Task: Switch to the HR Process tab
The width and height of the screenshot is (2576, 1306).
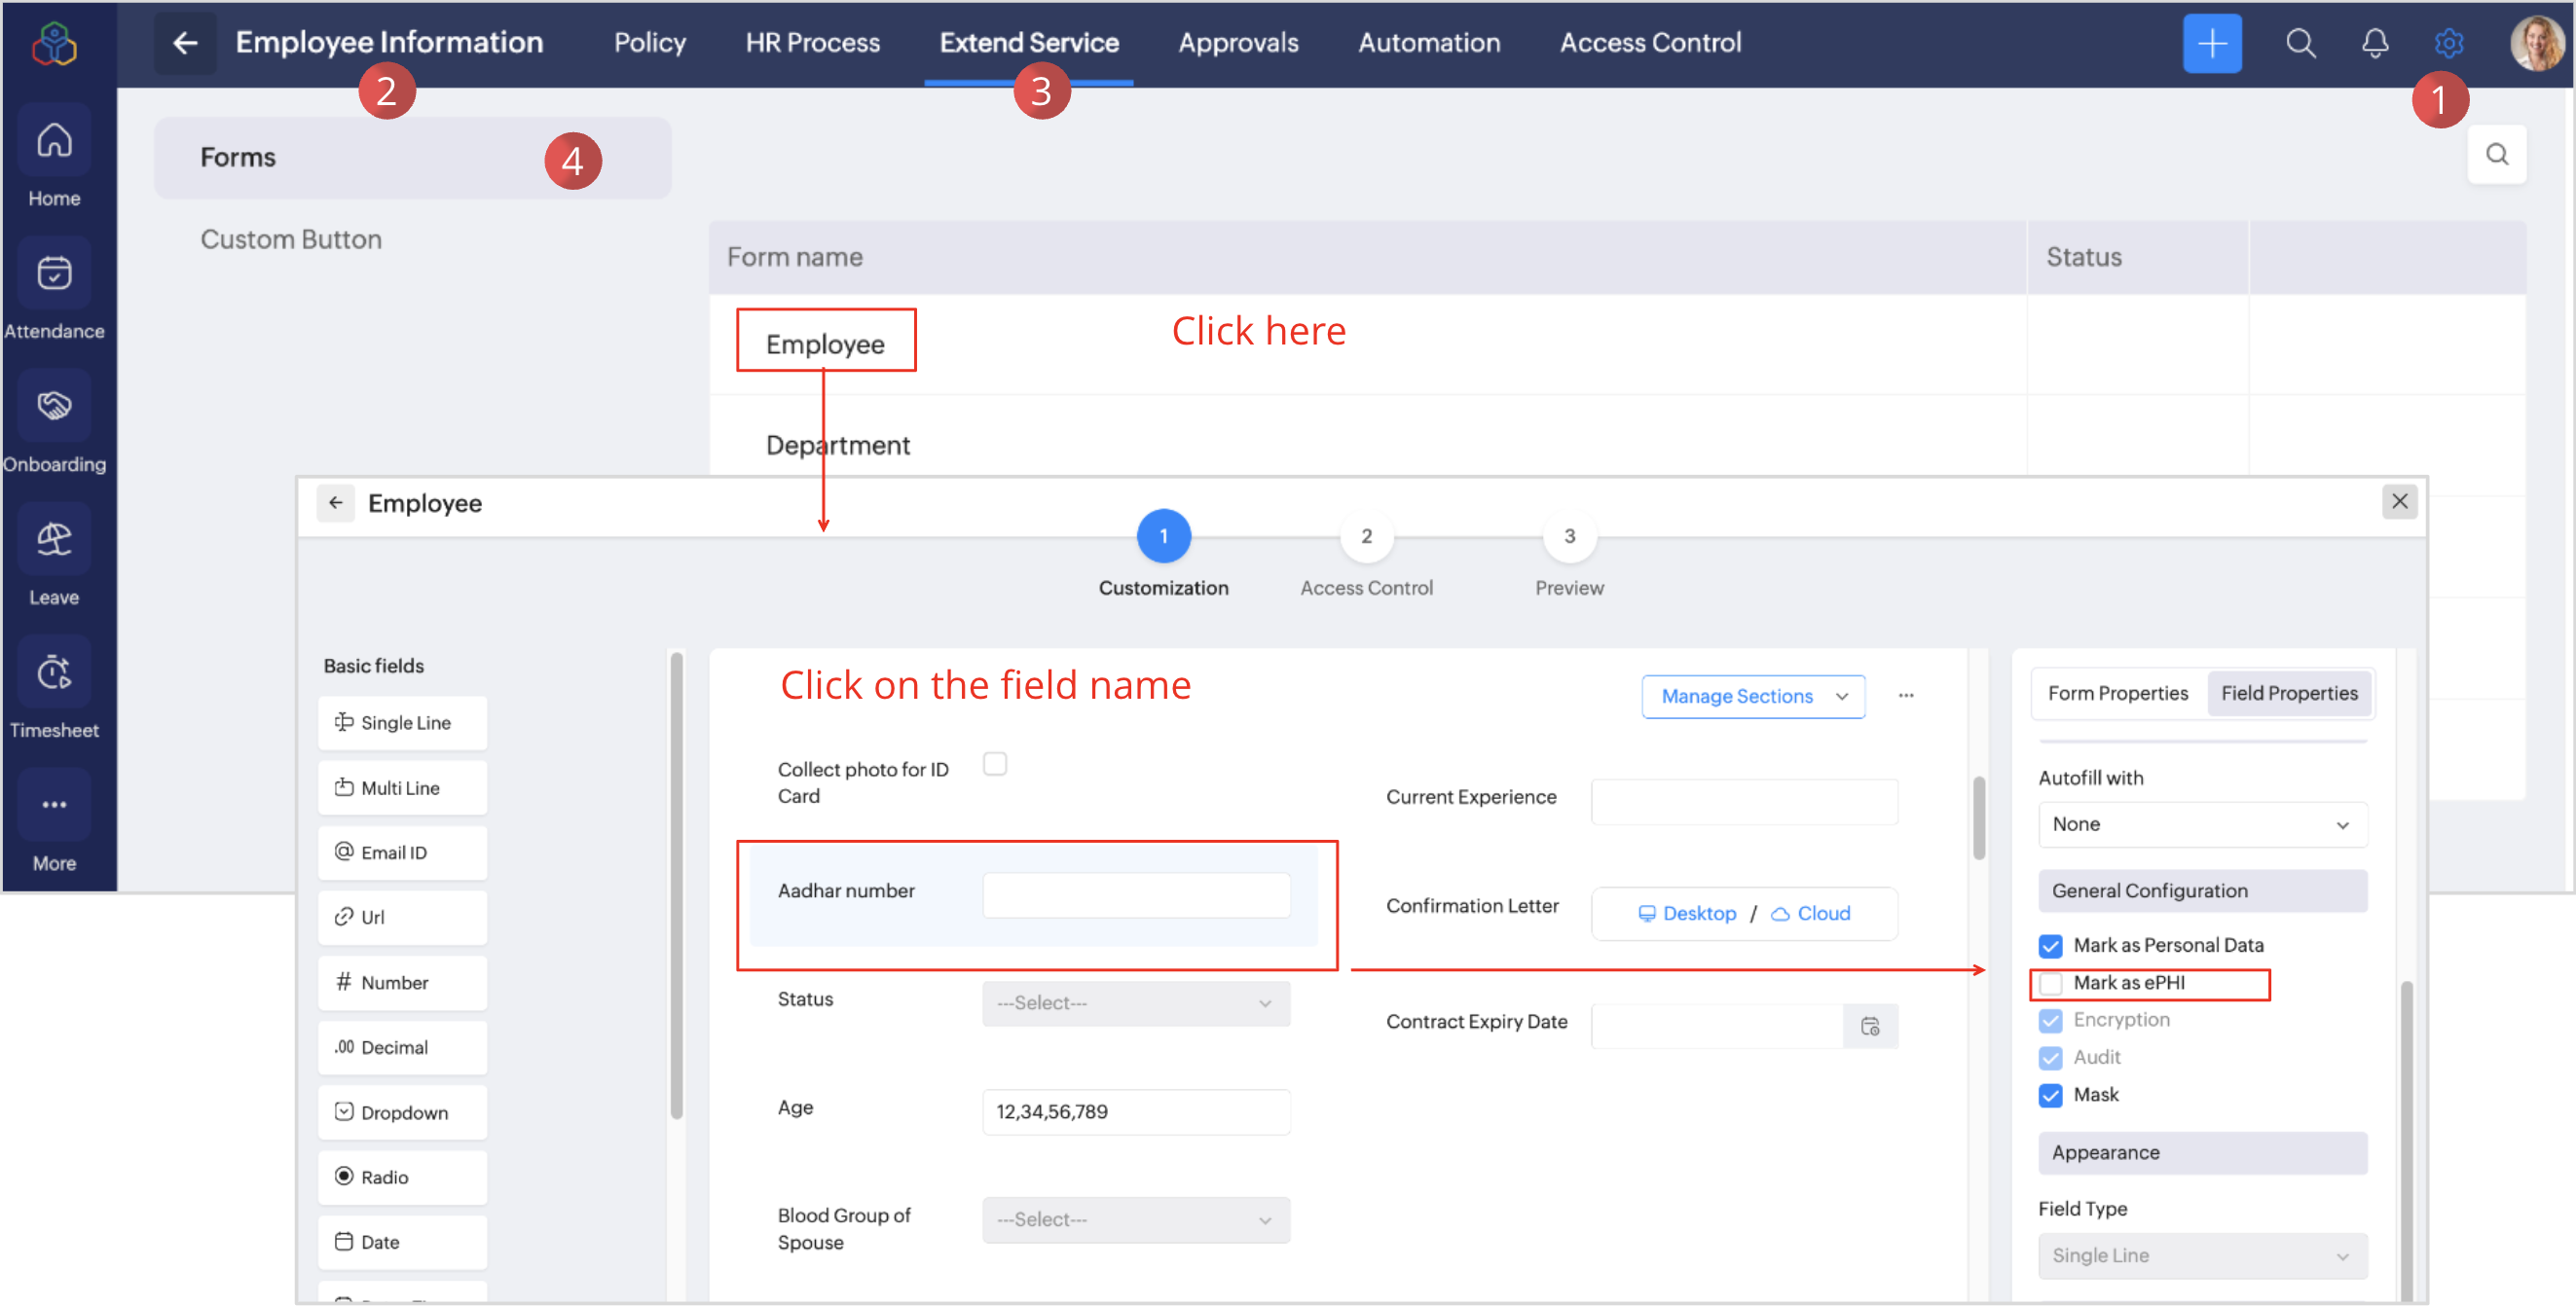Action: [x=812, y=43]
